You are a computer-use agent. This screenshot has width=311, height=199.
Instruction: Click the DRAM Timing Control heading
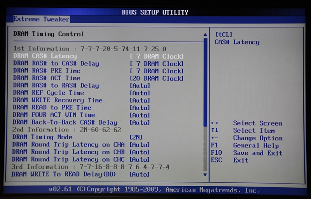click(x=49, y=34)
